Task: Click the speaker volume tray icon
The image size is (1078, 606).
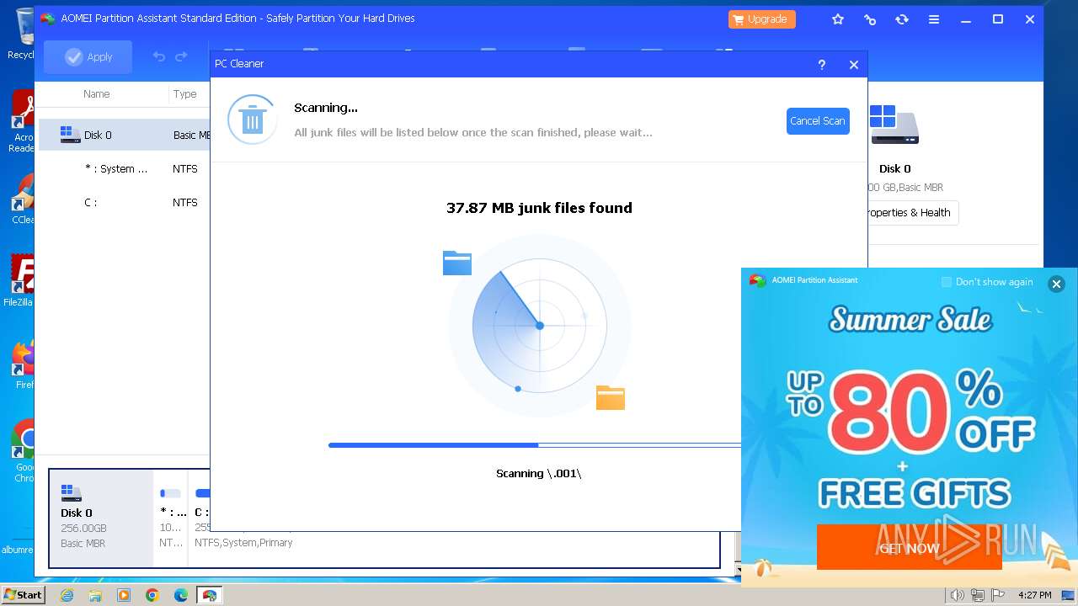Action: coord(957,595)
